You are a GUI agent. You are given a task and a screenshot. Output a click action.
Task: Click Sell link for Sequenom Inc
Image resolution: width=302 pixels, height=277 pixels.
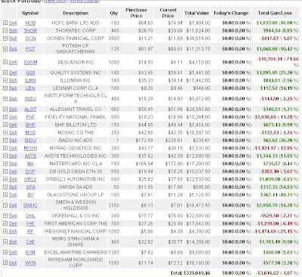point(13,62)
